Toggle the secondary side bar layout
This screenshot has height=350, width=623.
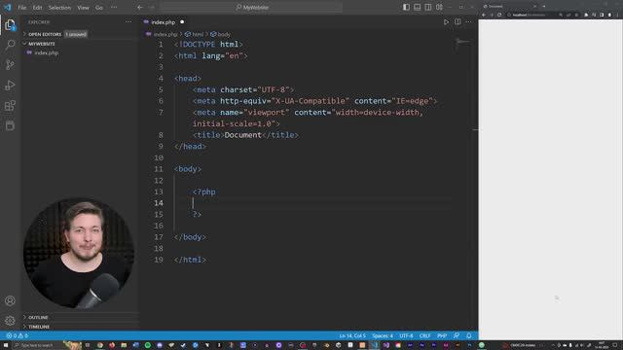[x=428, y=7]
